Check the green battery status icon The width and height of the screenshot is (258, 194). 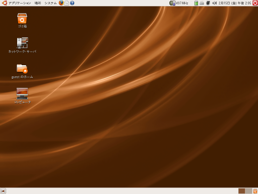pos(196,3)
